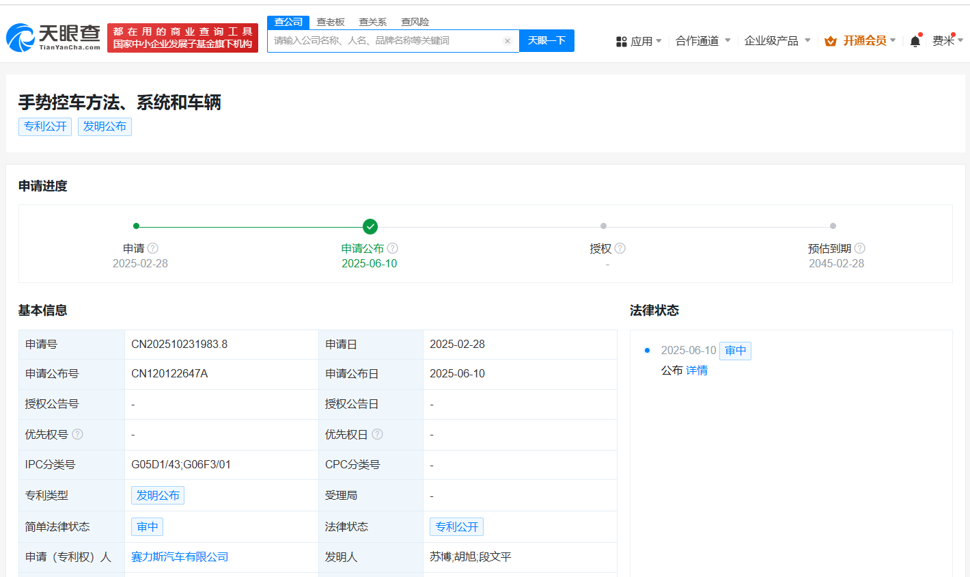Screen dimensions: 970x577
Task: Select the 查风险 search tab
Action: [x=415, y=22]
